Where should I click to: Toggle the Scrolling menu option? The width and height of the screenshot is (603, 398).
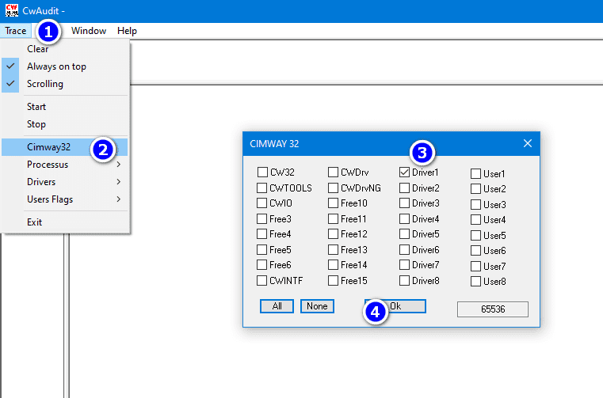(44, 84)
